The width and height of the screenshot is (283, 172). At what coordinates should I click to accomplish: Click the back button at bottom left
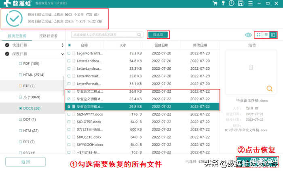coord(25,162)
